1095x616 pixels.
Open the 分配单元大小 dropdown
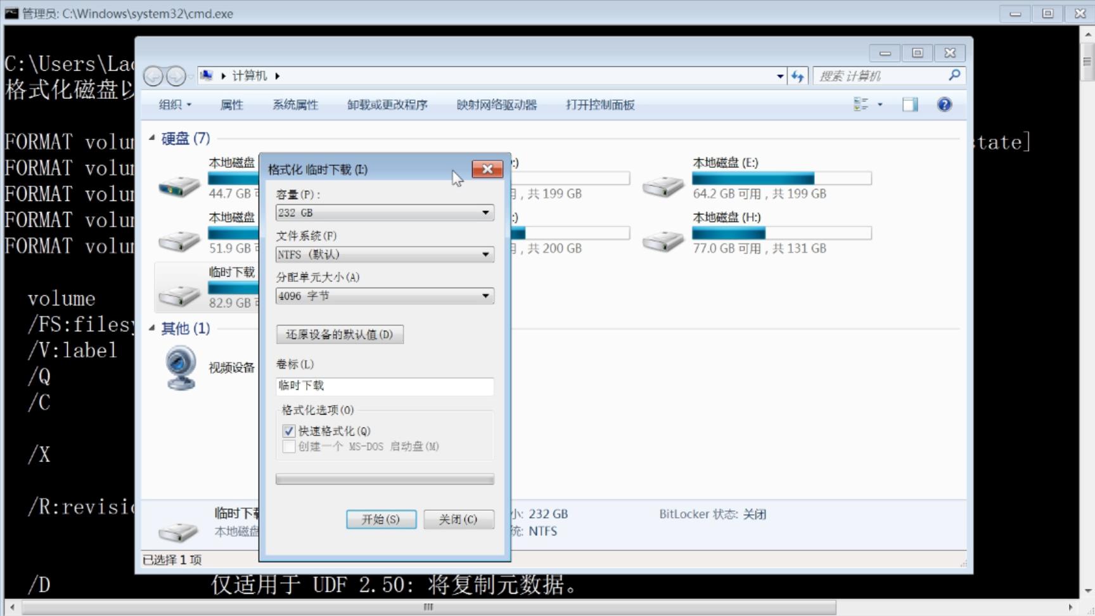coord(485,295)
